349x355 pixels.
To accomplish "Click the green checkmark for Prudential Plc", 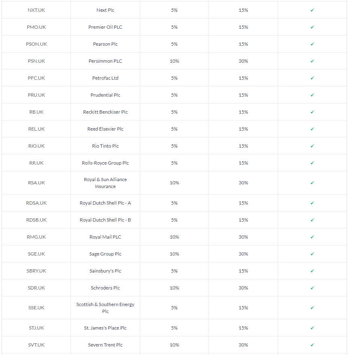I will 312,95.
